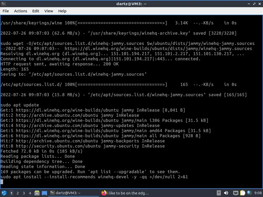Viewport: 263px width, 197px height.
Task: Click the 'sudo apt install --install-recommends winehq-devel' line
Action: (x=94, y=177)
